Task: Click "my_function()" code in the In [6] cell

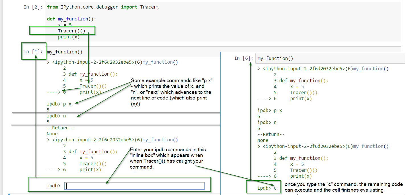Action: [x=275, y=58]
